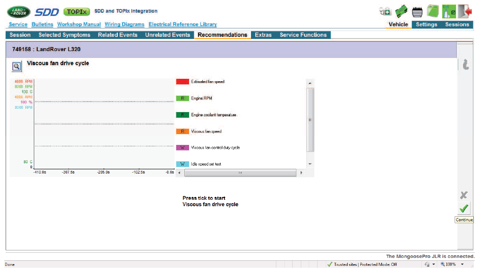Open the Workshop Manual link
This screenshot has height=272, width=479.
coord(79,24)
